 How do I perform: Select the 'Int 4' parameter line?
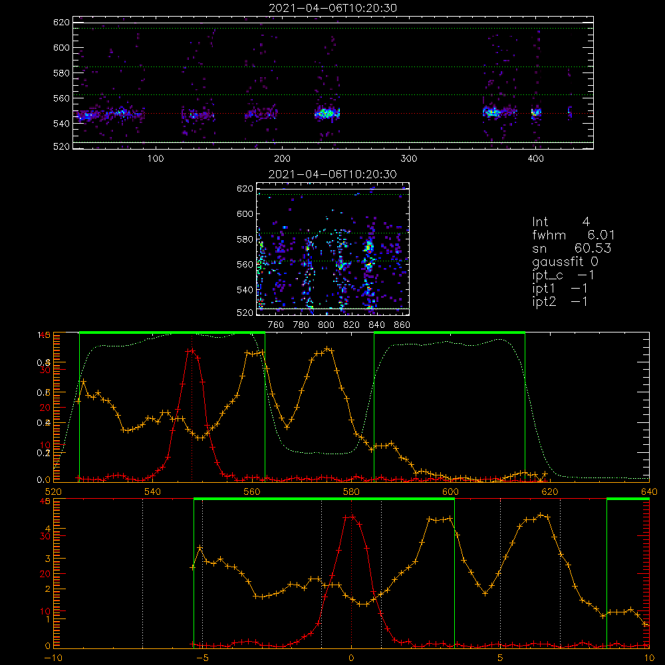coord(561,222)
